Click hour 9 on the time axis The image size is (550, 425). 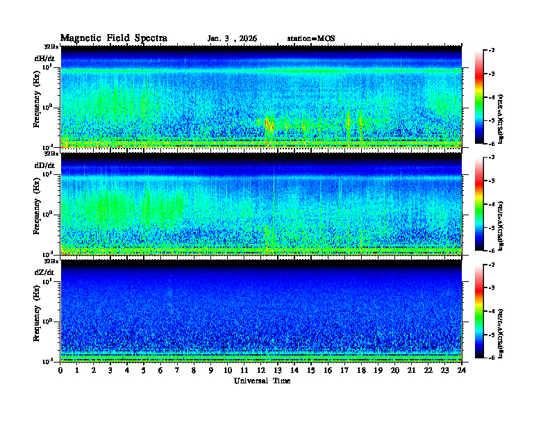[211, 371]
